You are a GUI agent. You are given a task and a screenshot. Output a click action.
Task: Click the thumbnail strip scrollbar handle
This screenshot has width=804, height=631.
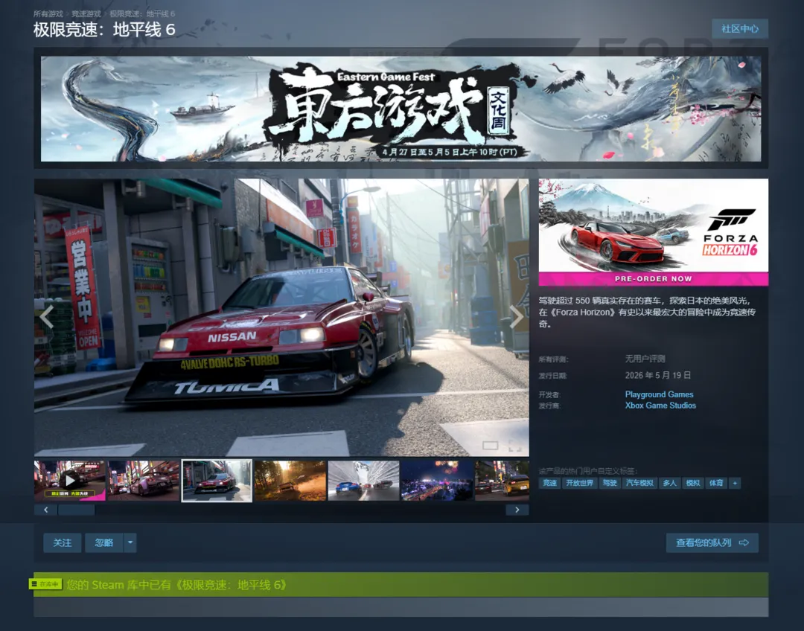[77, 510]
